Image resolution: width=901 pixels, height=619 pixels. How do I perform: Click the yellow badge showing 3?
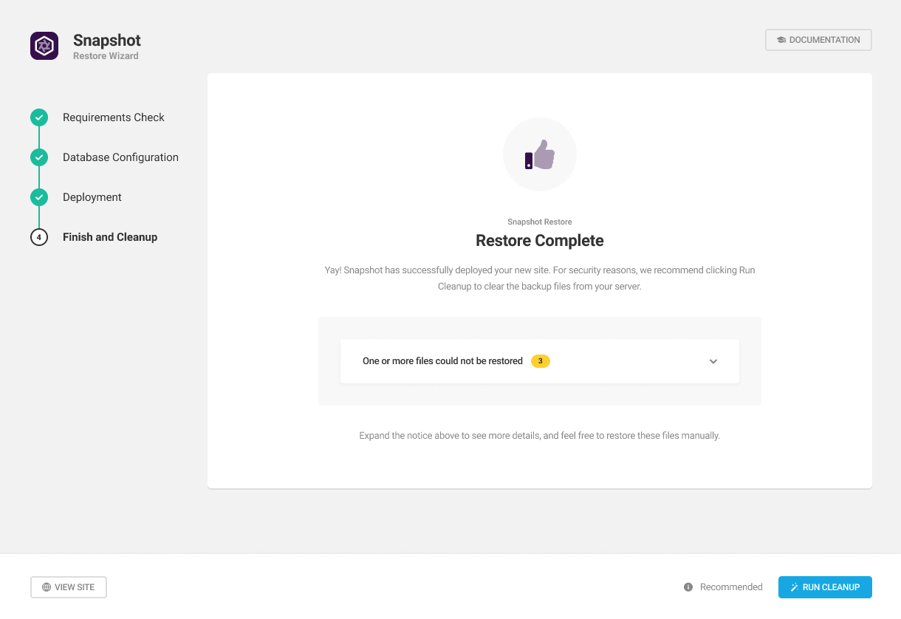(541, 361)
